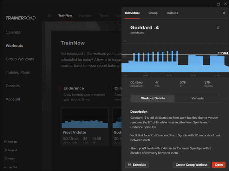Viewport: 229px width, 171px height.
Task: Close the workout detail panel
Action: (224, 13)
